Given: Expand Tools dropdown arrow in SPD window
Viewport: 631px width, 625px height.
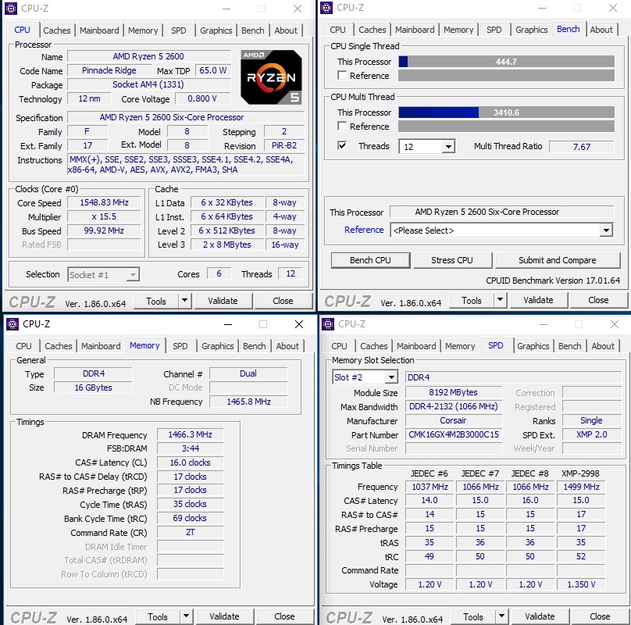Looking at the screenshot, I should click(502, 616).
